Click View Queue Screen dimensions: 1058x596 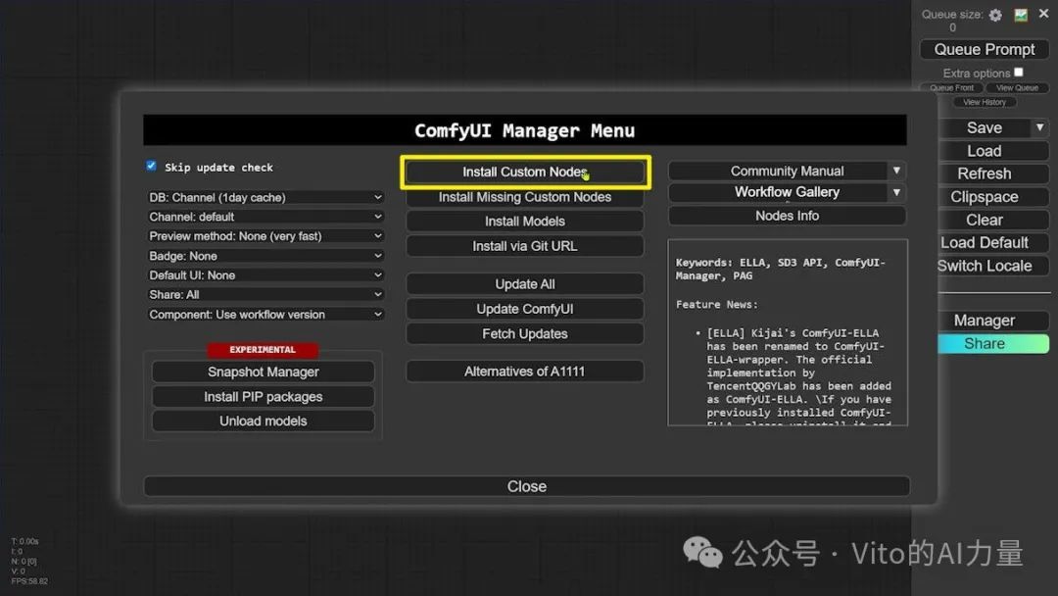(1017, 88)
